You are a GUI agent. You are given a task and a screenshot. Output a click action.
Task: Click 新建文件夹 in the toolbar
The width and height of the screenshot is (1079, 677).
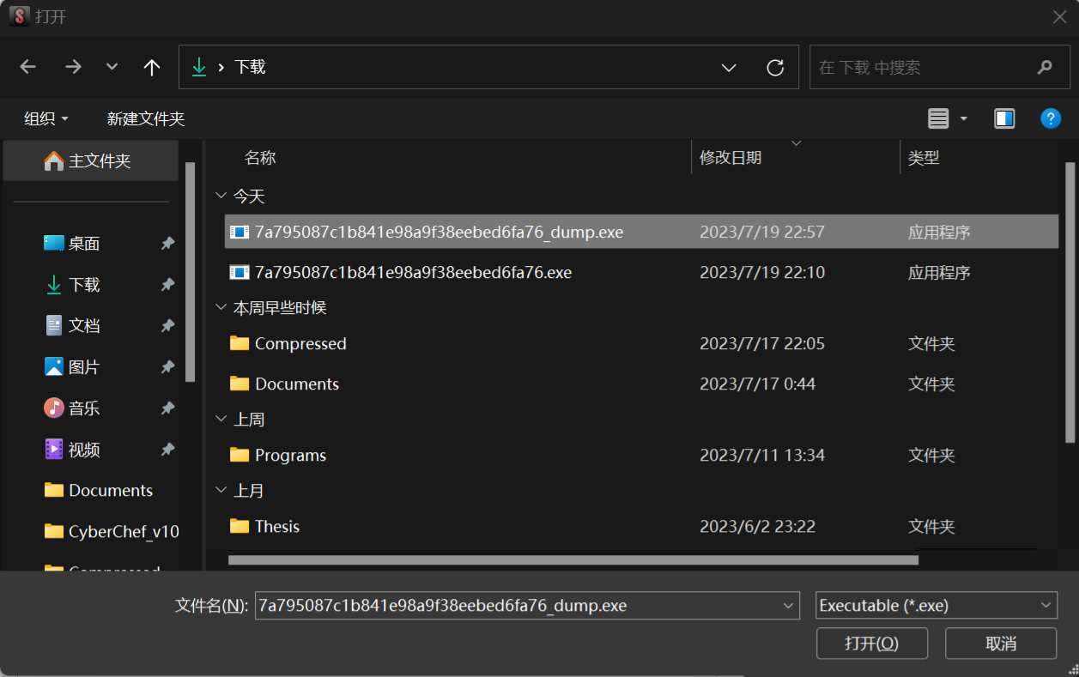145,118
